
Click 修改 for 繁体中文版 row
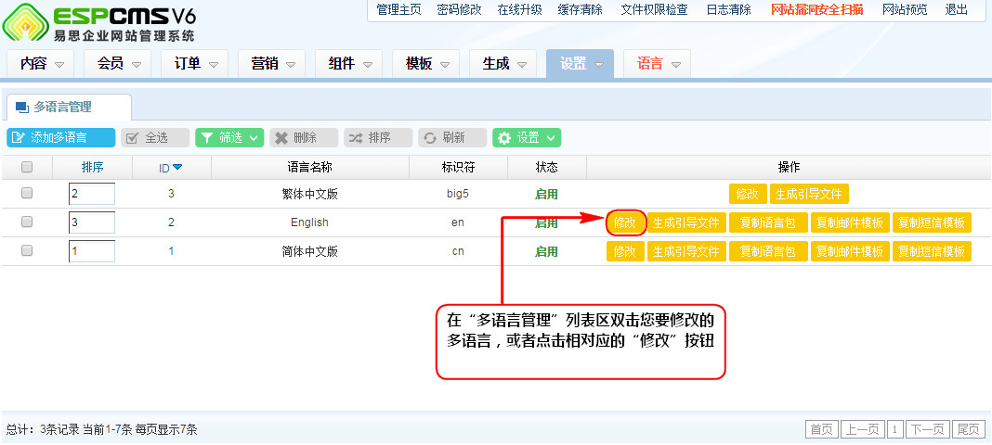[748, 194]
